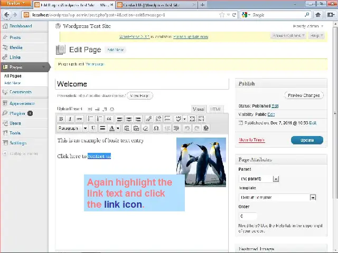Screen dimensions: 338x253
Task: Open the Posts menu
Action: [15, 37]
